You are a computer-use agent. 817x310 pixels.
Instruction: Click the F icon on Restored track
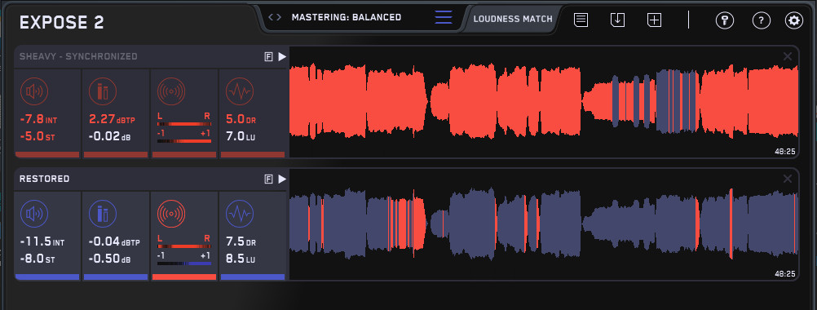pyautogui.click(x=269, y=179)
